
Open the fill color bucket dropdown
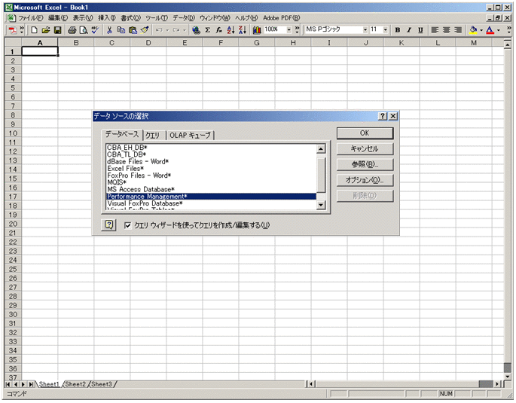tap(481, 30)
